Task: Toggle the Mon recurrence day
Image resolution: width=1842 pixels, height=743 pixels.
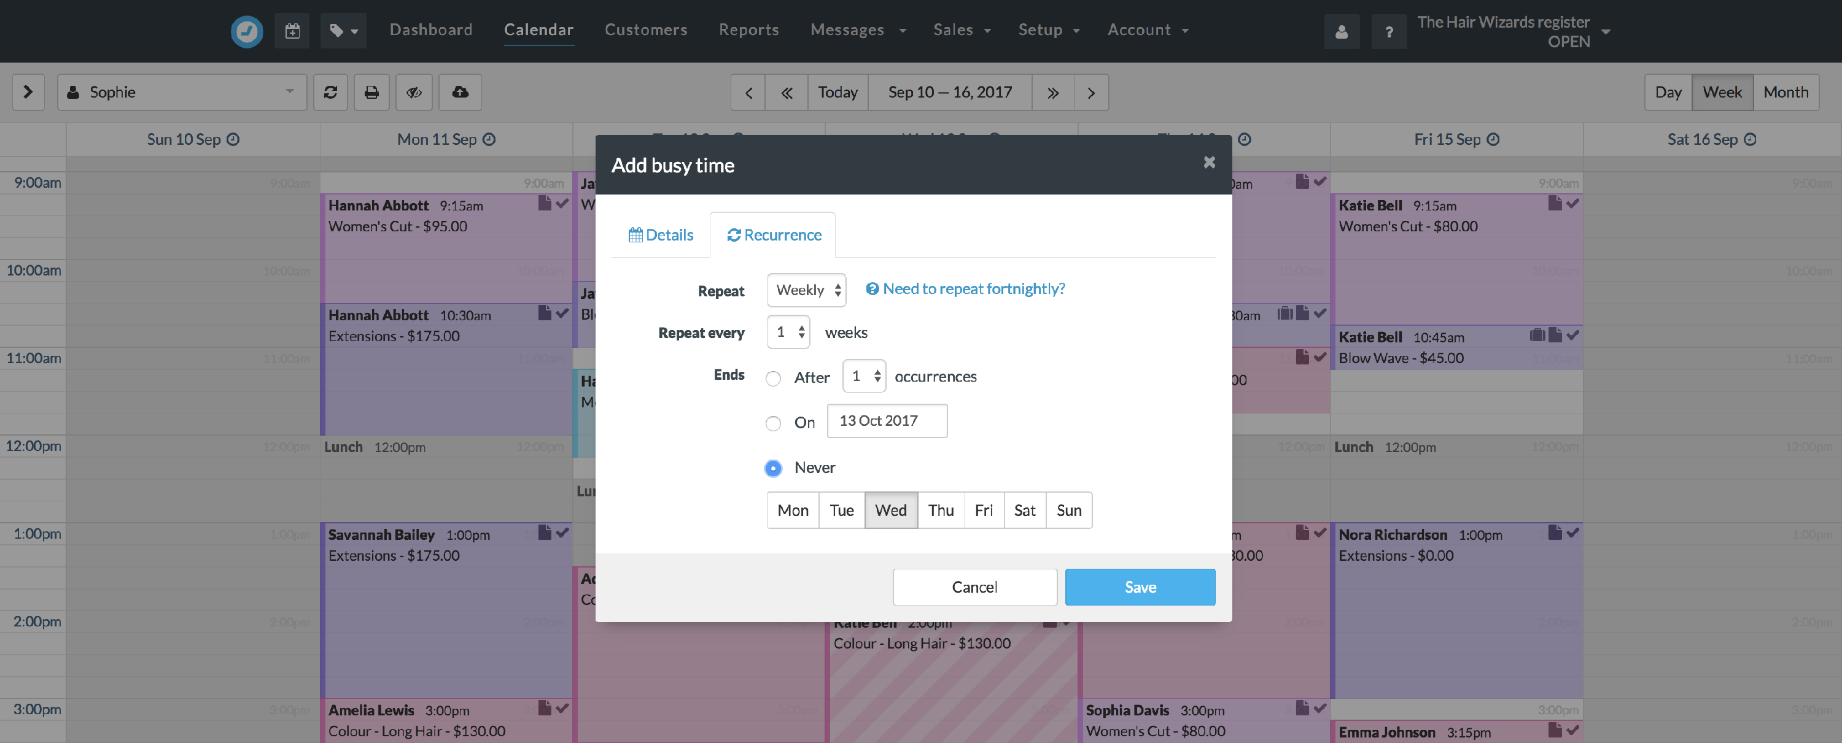Action: (x=792, y=510)
